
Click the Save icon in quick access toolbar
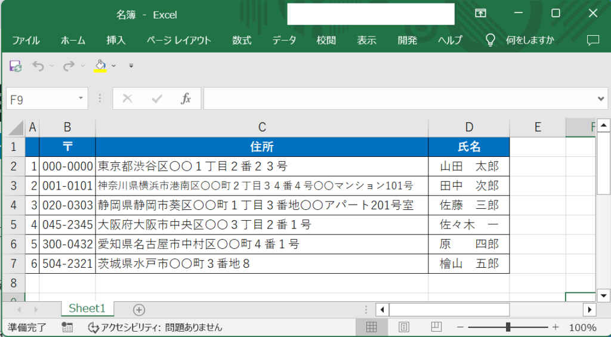tap(16, 66)
